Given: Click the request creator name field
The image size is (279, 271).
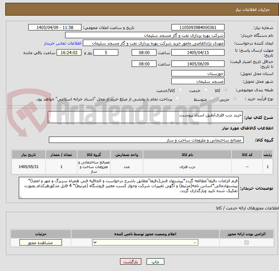Looking at the screenshot, I should [154, 43].
